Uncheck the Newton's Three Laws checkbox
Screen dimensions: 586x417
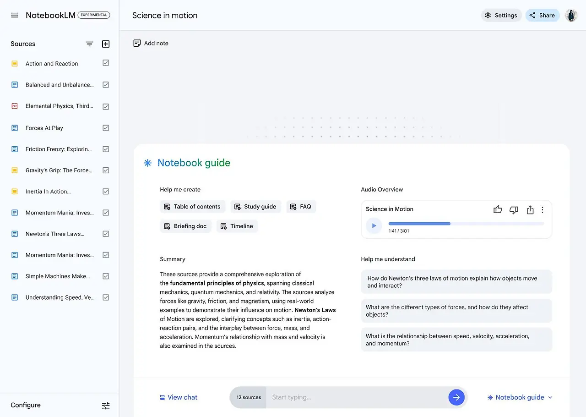tap(106, 234)
